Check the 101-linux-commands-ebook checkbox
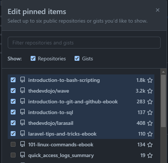 pyautogui.click(x=13, y=144)
